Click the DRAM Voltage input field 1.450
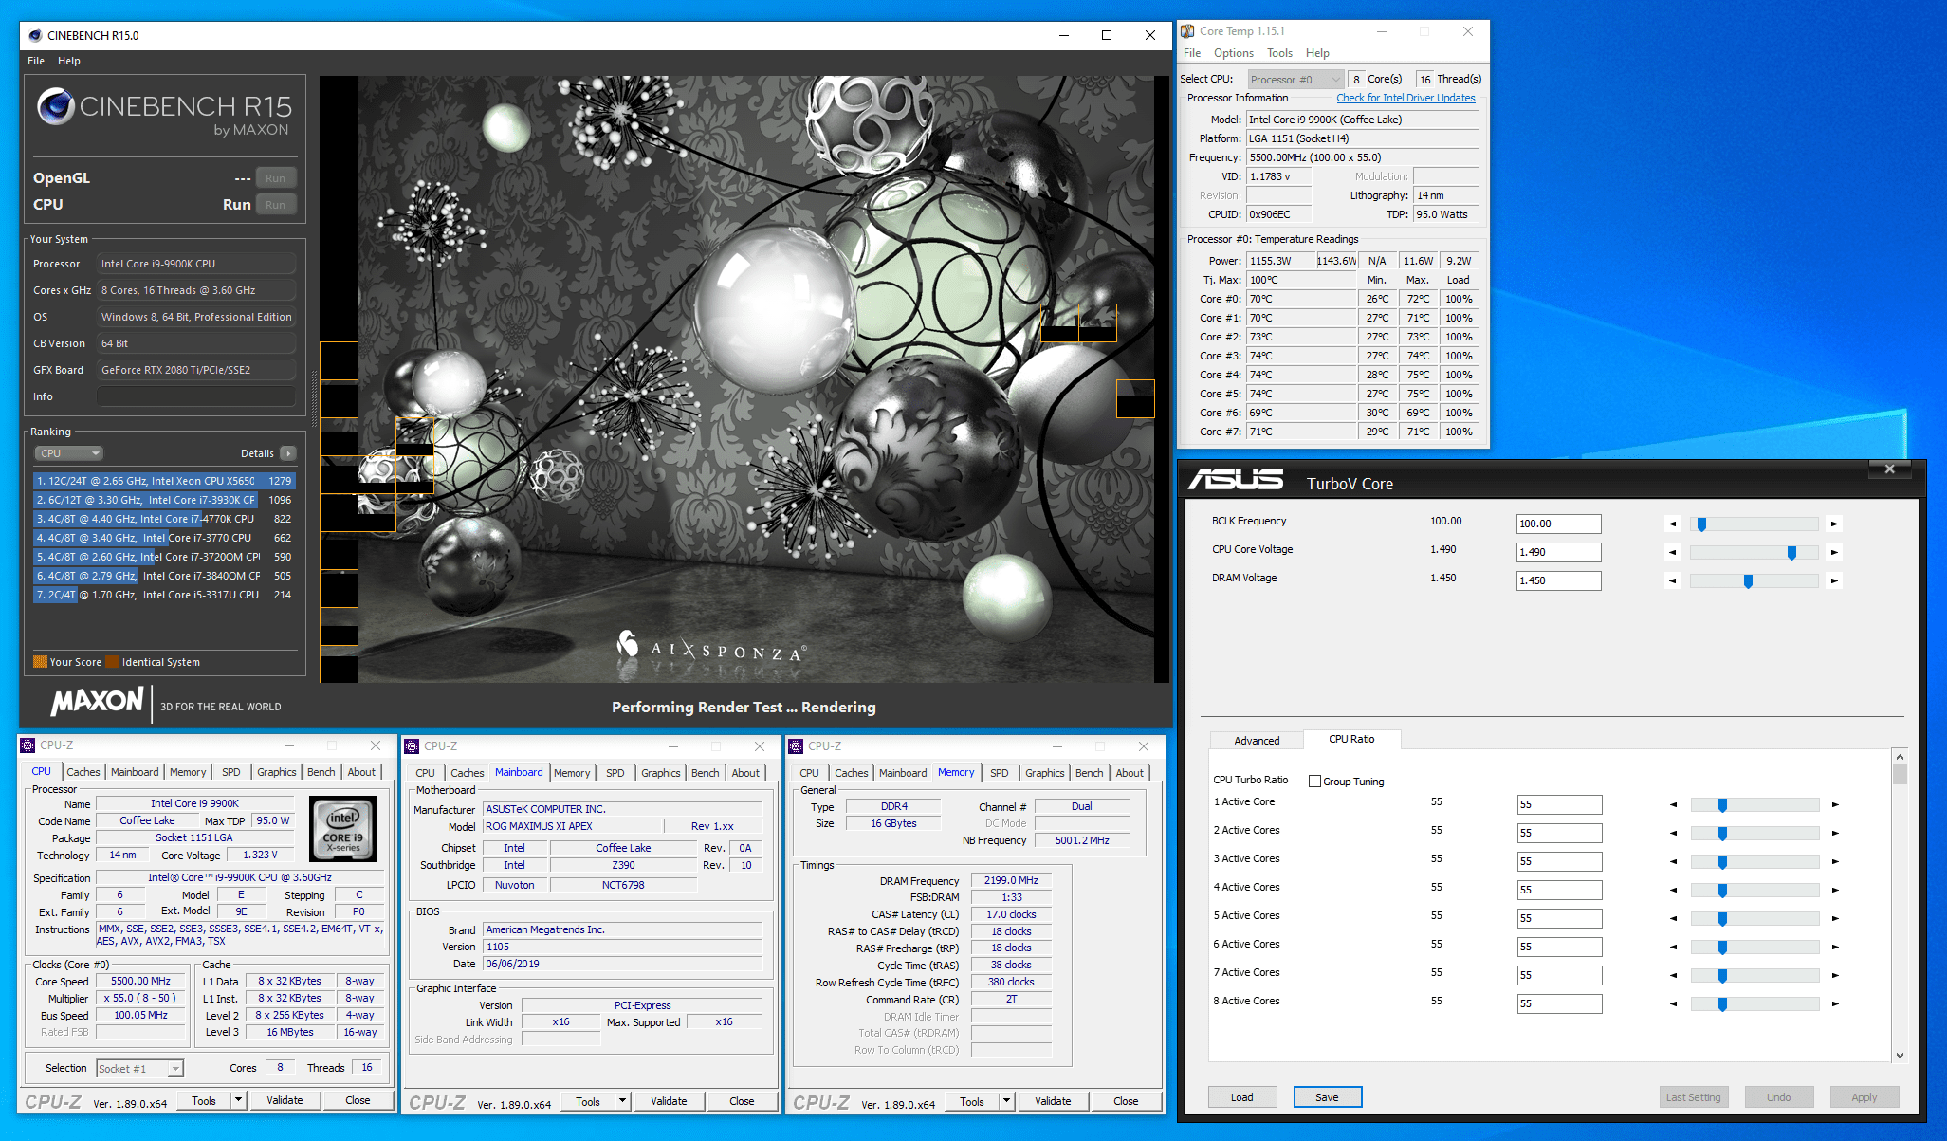Viewport: 1947px width, 1141px height. coord(1559,580)
